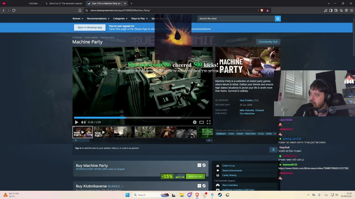This screenshot has height=199, width=355.
Task: Expand the Ways to Play menu
Action: [x=140, y=19]
